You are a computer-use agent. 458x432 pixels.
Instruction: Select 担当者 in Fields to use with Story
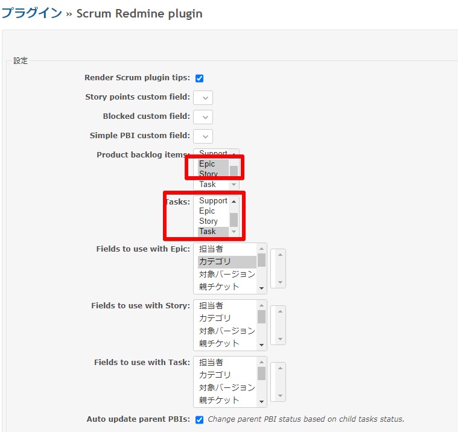(227, 306)
